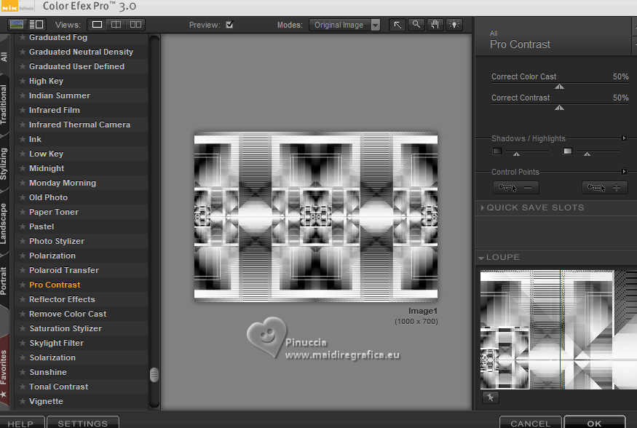This screenshot has width=637, height=428.
Task: Adjust the Correct Contrast slider
Action: point(559,107)
